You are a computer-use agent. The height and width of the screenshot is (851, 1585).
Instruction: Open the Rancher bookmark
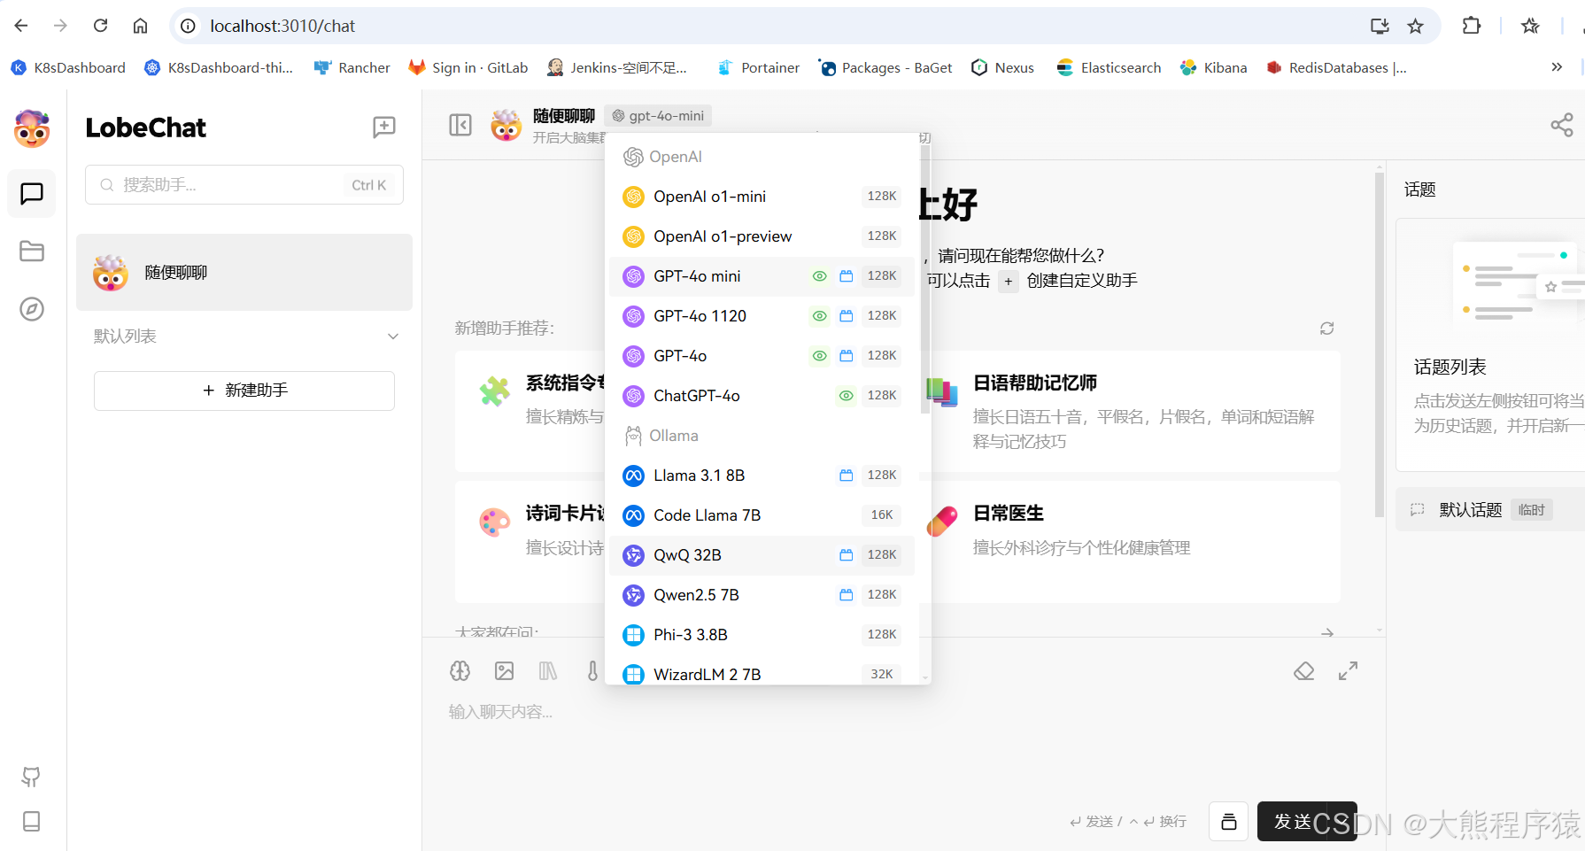tap(352, 67)
